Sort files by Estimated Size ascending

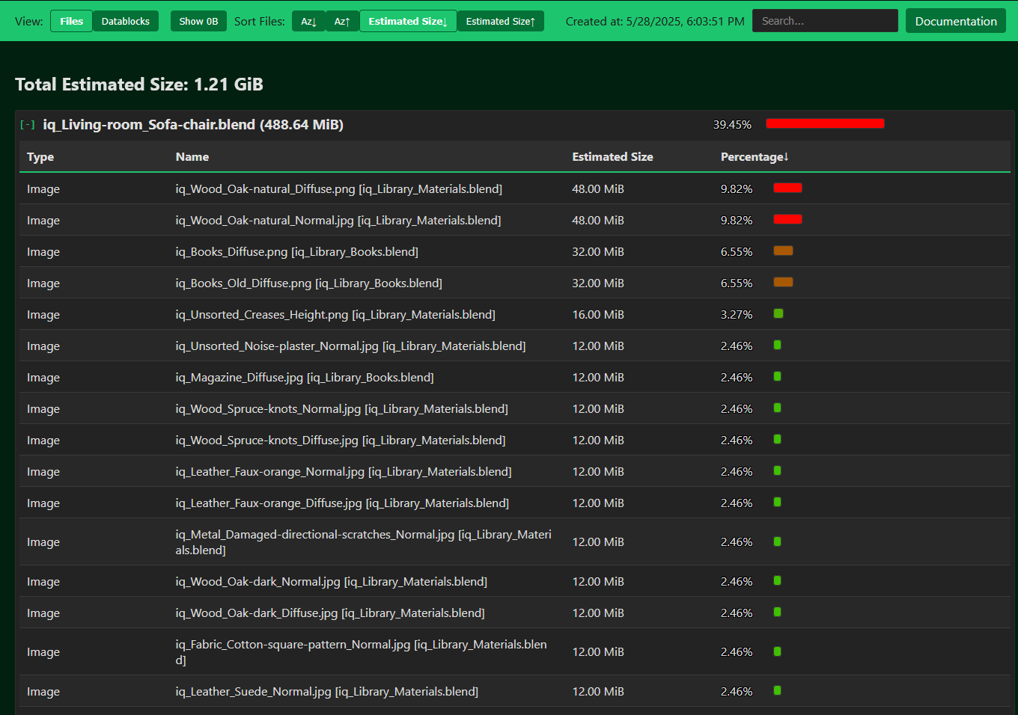click(x=500, y=21)
